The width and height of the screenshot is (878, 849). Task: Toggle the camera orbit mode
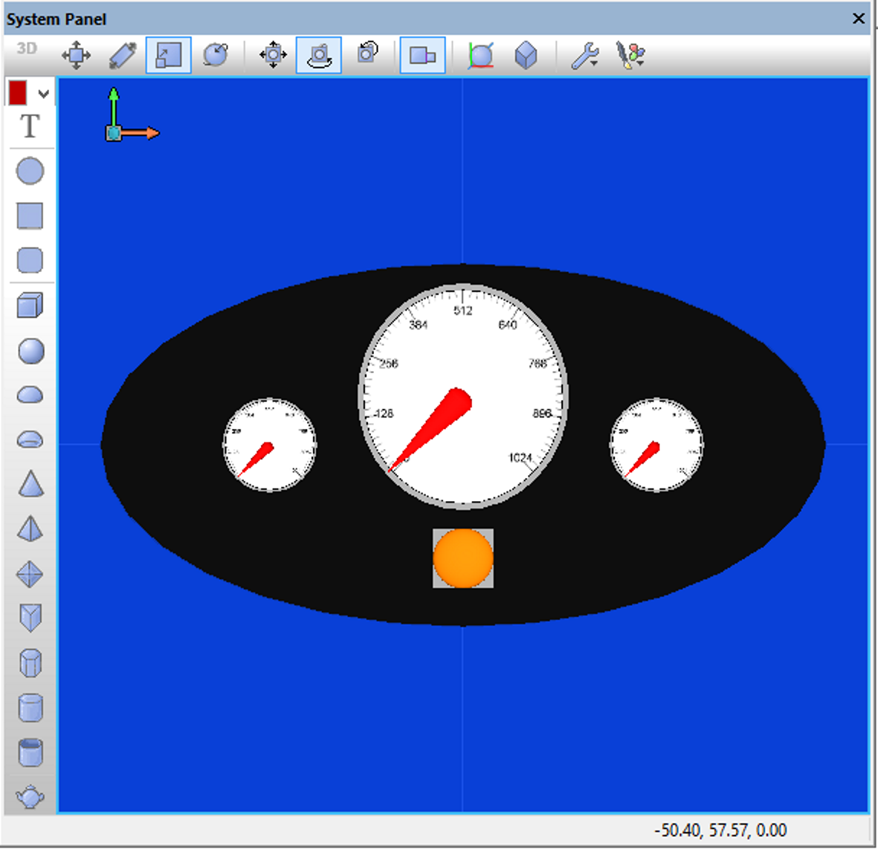click(319, 55)
